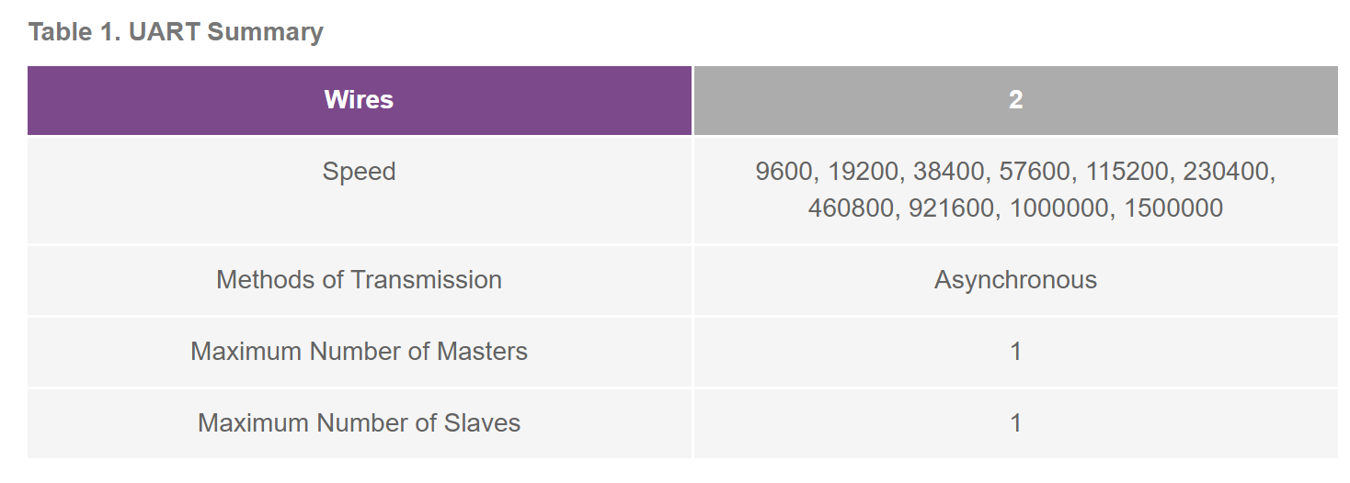Click the Maximum Number of Masters label
The image size is (1350, 483).
(359, 352)
